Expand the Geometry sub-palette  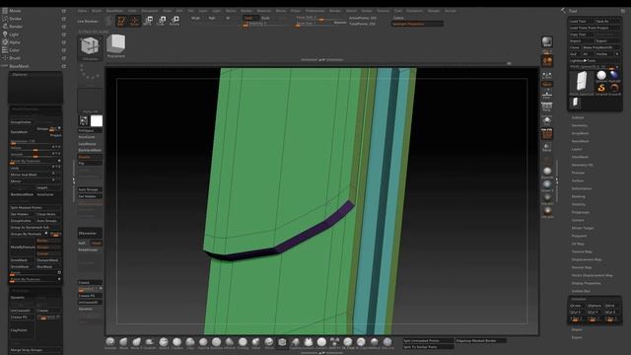(580, 125)
